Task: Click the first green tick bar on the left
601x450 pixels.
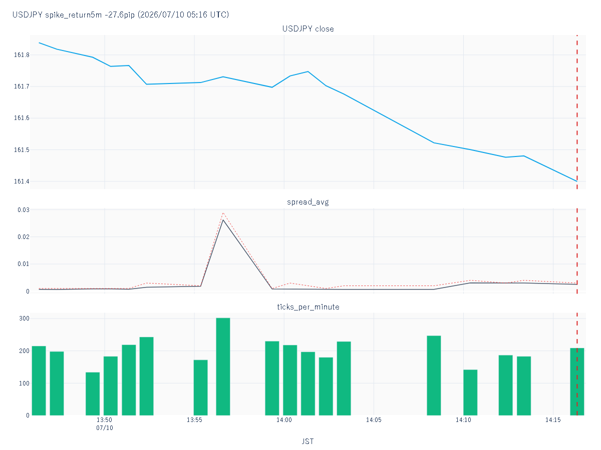Action: (39, 380)
